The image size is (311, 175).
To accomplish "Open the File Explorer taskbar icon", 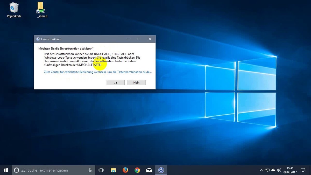I will tap(113, 170).
